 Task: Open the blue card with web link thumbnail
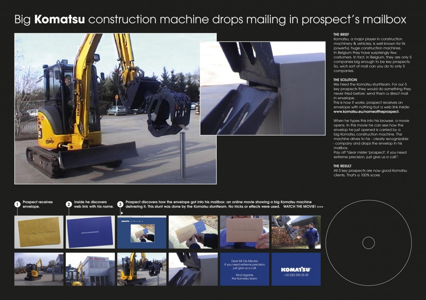click(x=90, y=232)
